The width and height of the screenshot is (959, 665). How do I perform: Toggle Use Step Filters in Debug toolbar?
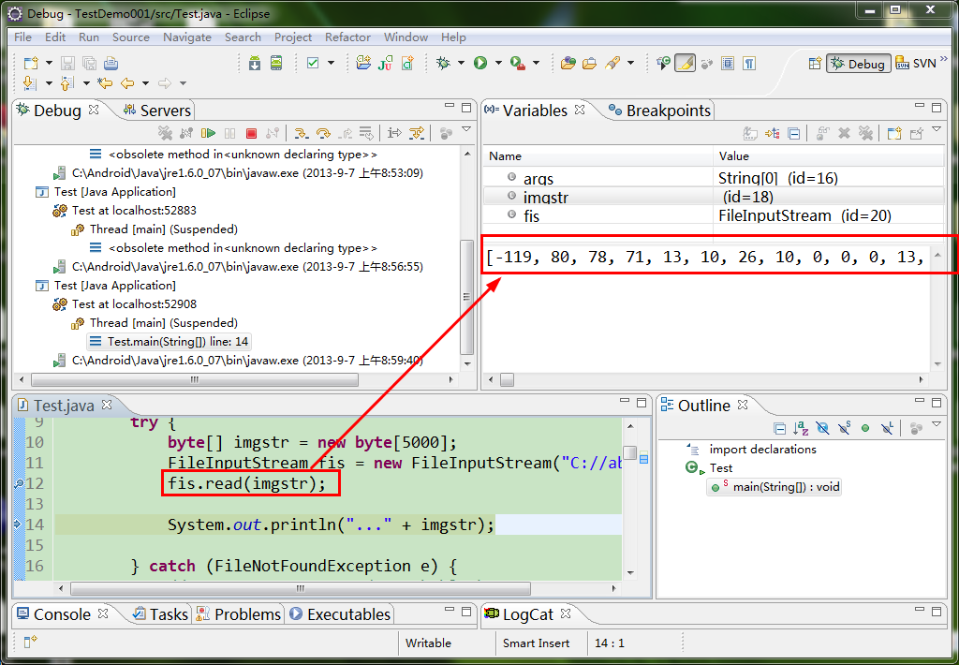point(417,133)
